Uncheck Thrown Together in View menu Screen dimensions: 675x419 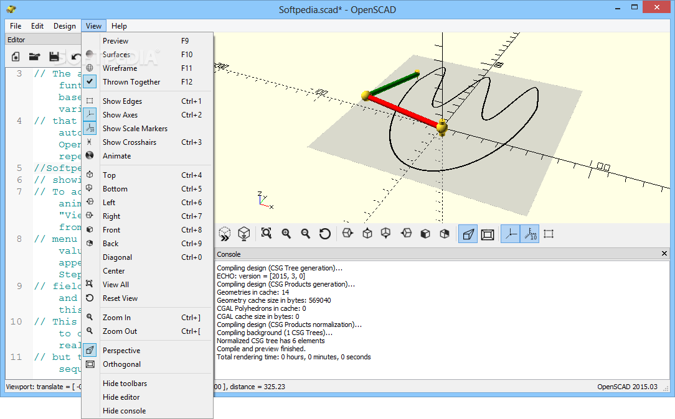147,82
